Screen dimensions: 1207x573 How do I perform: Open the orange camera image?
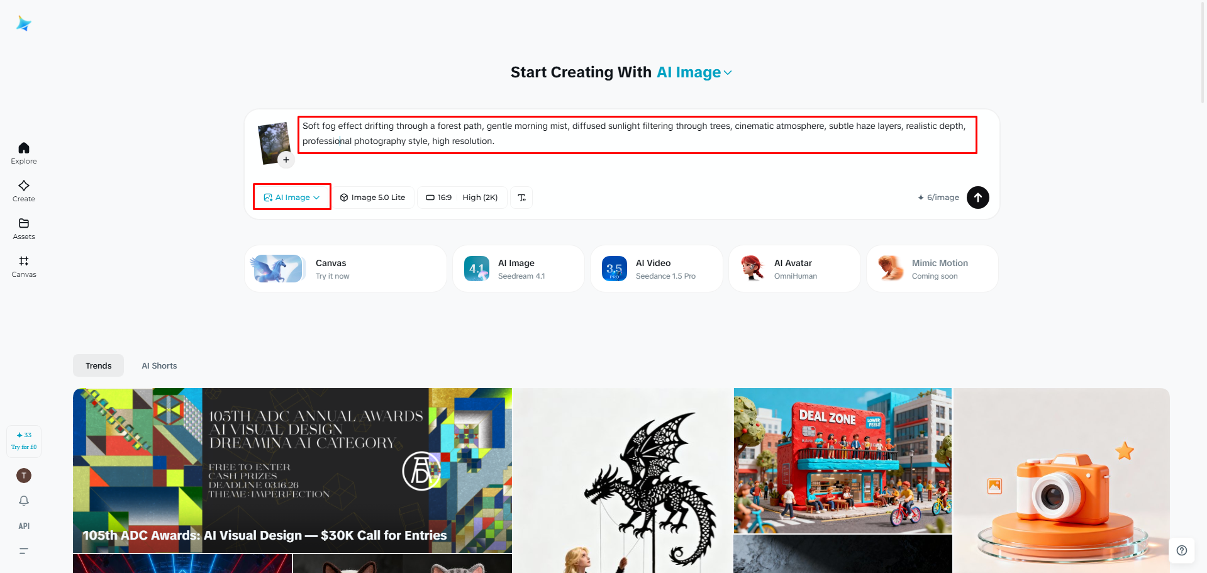click(1062, 481)
